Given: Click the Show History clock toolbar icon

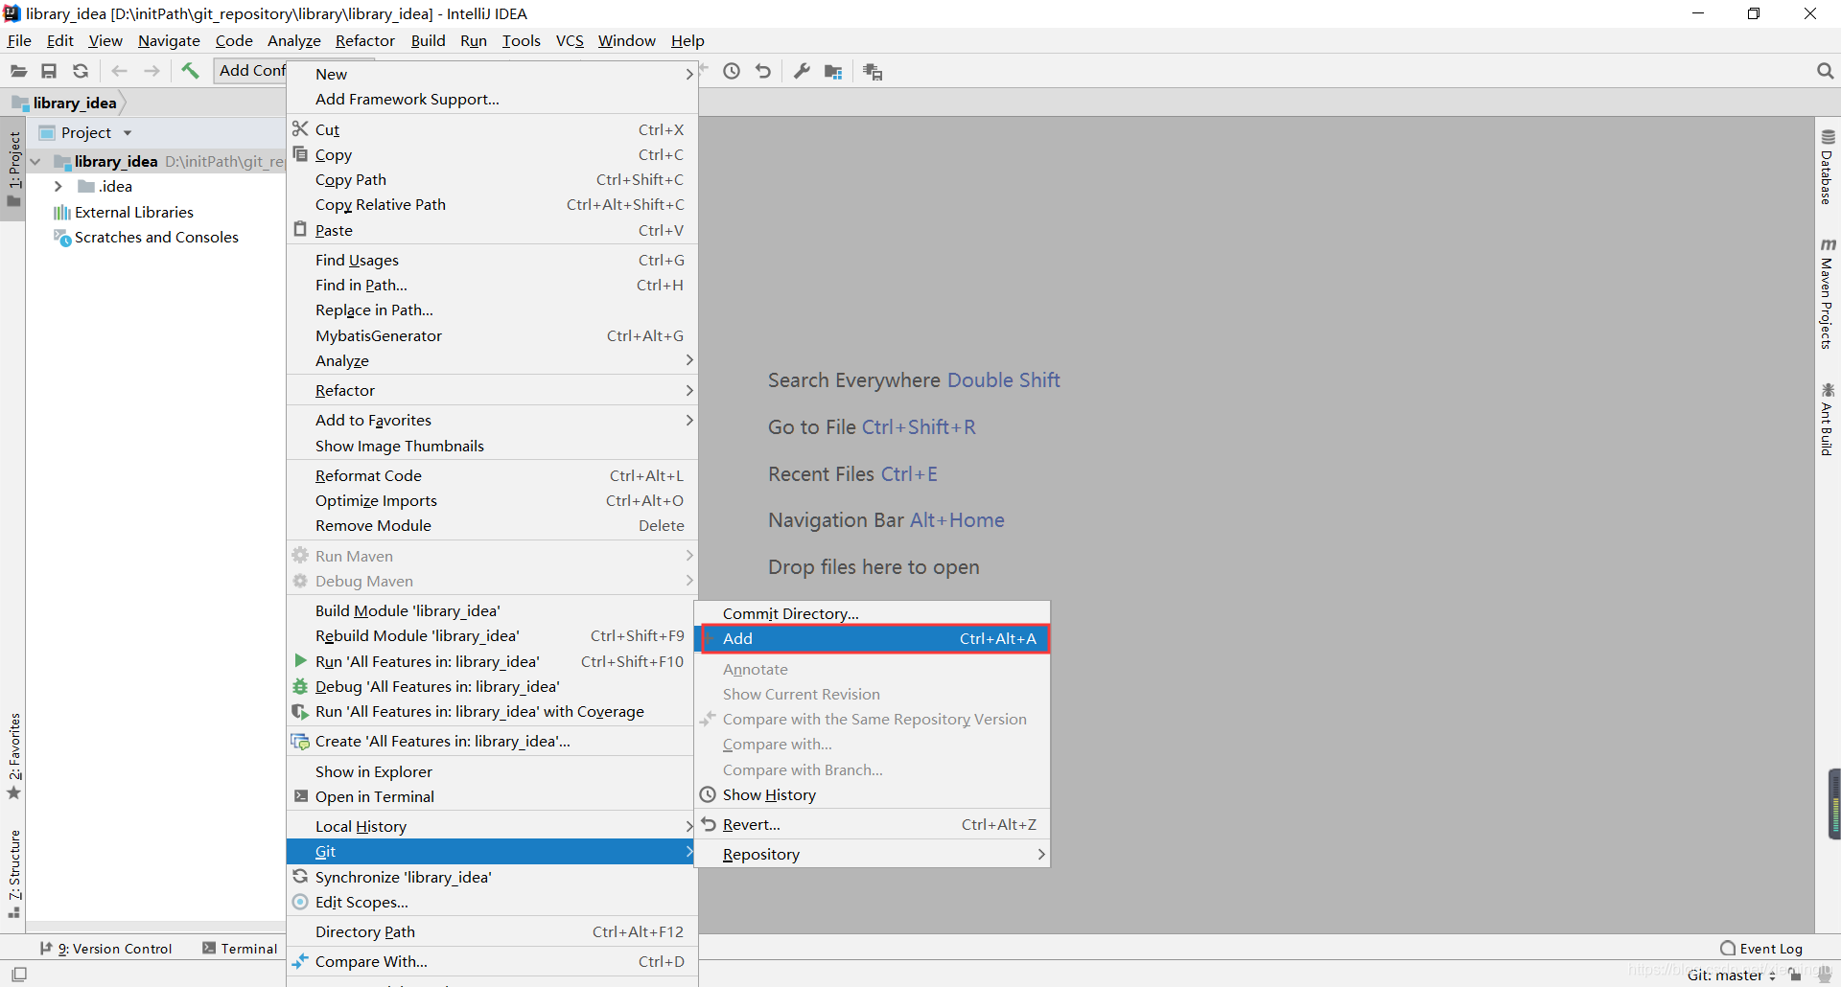Looking at the screenshot, I should coord(732,71).
